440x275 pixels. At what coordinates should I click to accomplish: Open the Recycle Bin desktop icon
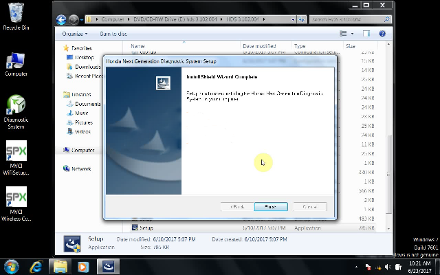16,16
